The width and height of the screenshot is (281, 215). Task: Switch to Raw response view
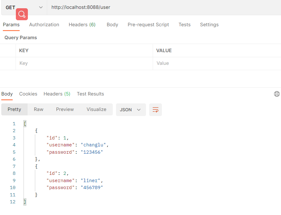pyautogui.click(x=39, y=109)
